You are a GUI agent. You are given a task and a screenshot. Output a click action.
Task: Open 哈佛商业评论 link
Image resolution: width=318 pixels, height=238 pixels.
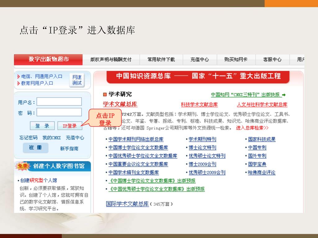tap(261, 172)
